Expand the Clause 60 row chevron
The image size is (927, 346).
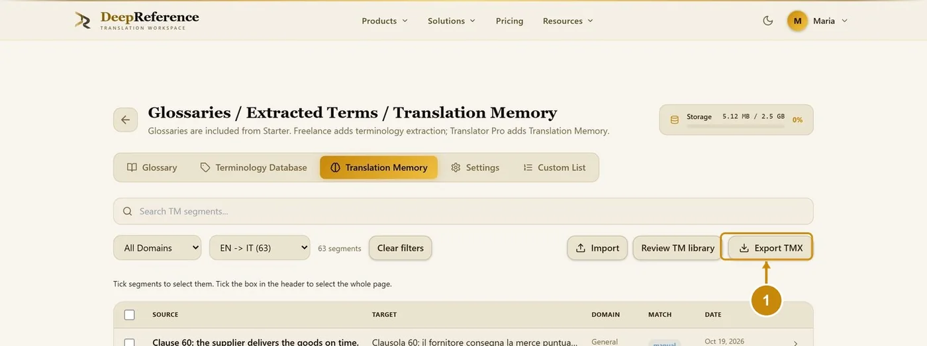[795, 343]
